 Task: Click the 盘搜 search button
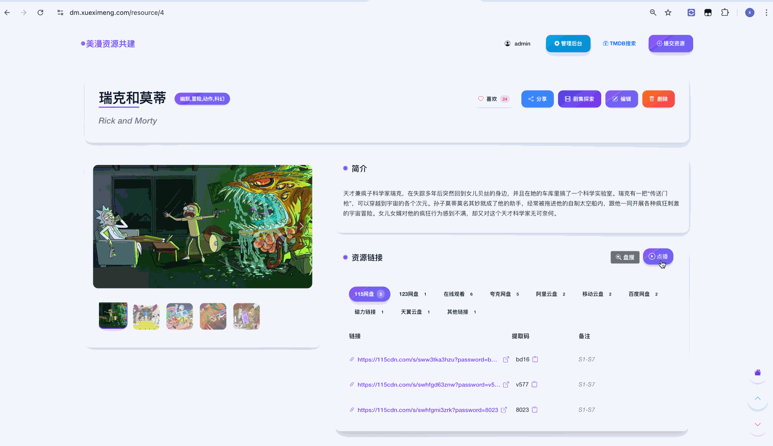[x=625, y=257]
